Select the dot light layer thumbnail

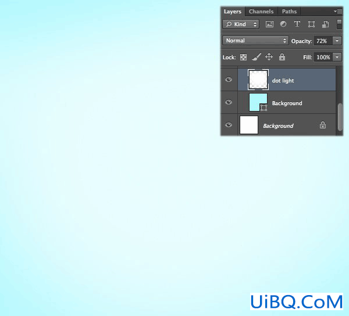[258, 80]
